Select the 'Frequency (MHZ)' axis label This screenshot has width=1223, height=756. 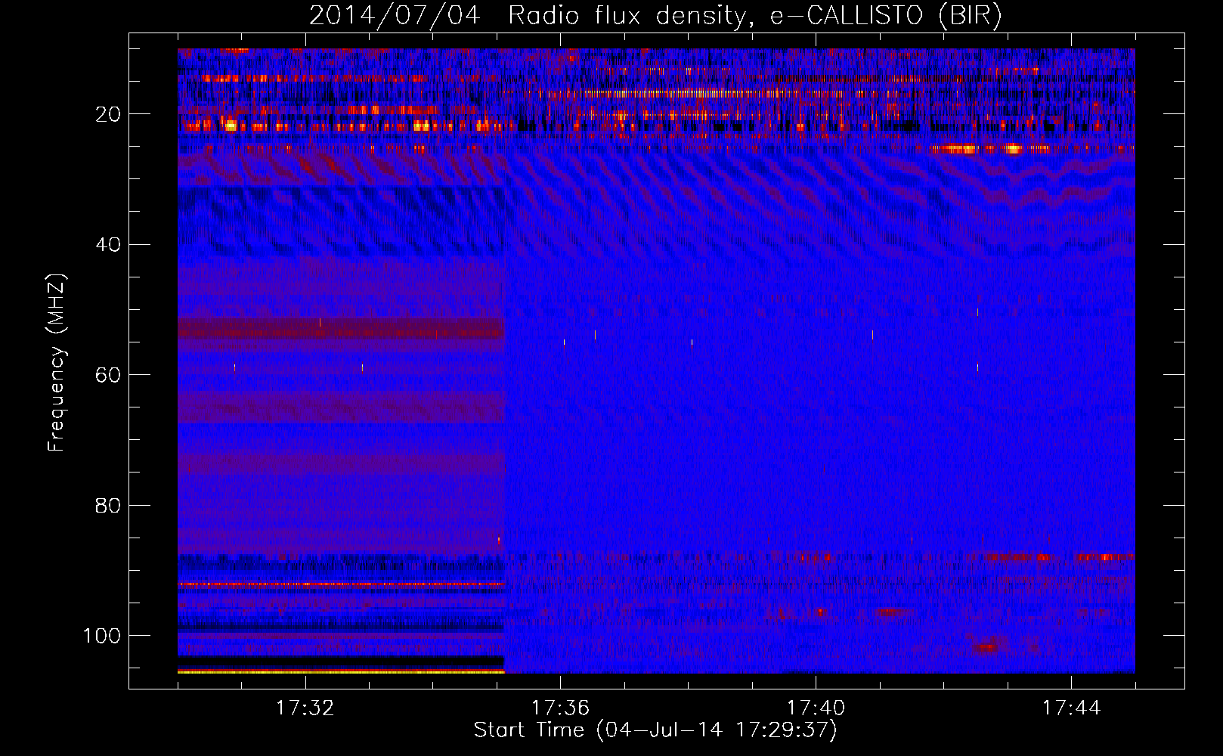click(x=57, y=362)
